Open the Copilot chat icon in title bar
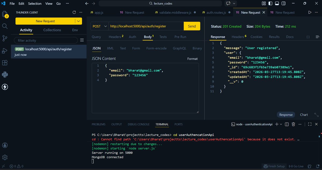This screenshot has height=170, width=322. pos(228,3)
